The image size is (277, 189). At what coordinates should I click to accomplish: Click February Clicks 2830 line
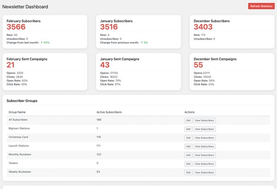[x=15, y=77]
